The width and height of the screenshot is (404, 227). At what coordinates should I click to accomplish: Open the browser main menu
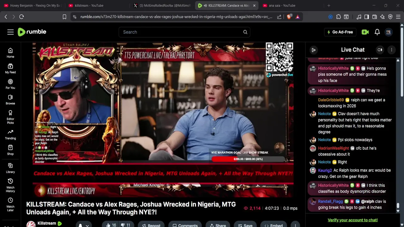[x=398, y=17]
